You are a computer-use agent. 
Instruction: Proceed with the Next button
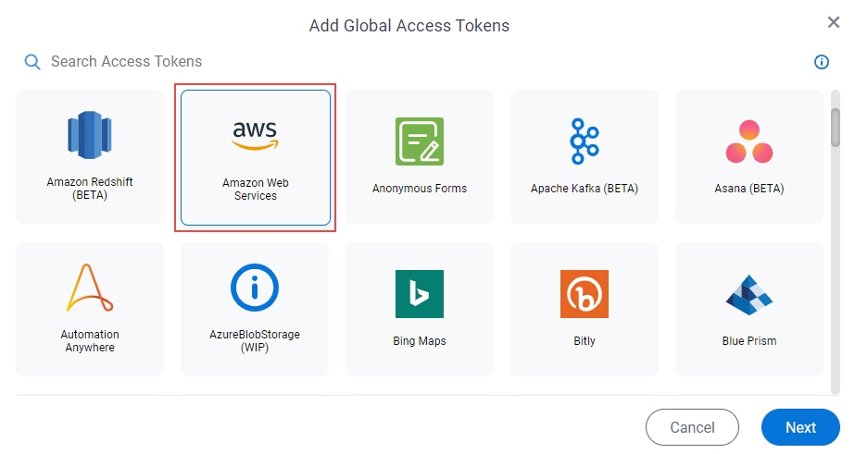800,427
